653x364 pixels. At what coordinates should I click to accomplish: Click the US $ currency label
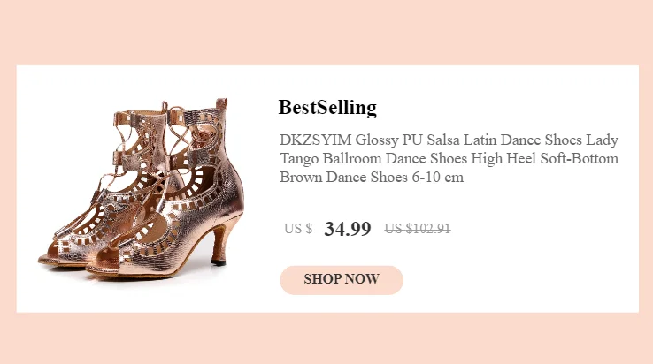coord(298,229)
